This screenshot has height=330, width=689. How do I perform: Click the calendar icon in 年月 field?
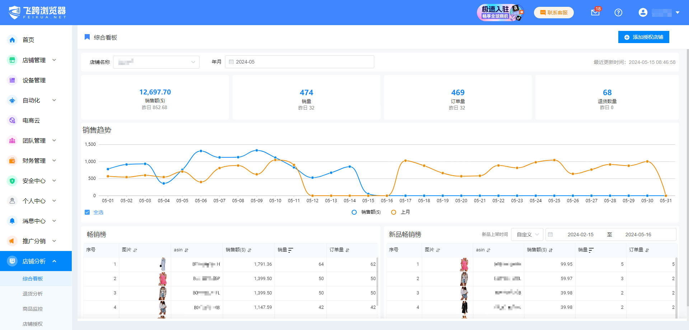click(231, 62)
